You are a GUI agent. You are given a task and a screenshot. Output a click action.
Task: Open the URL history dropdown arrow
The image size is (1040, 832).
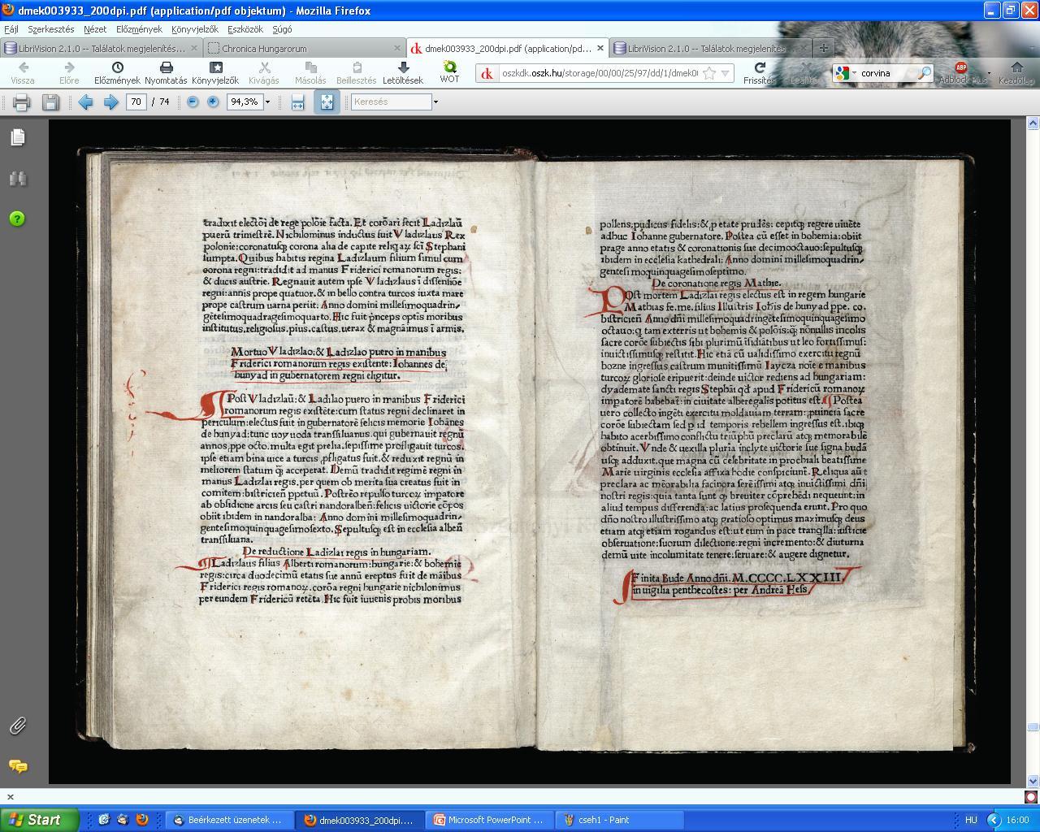[725, 73]
